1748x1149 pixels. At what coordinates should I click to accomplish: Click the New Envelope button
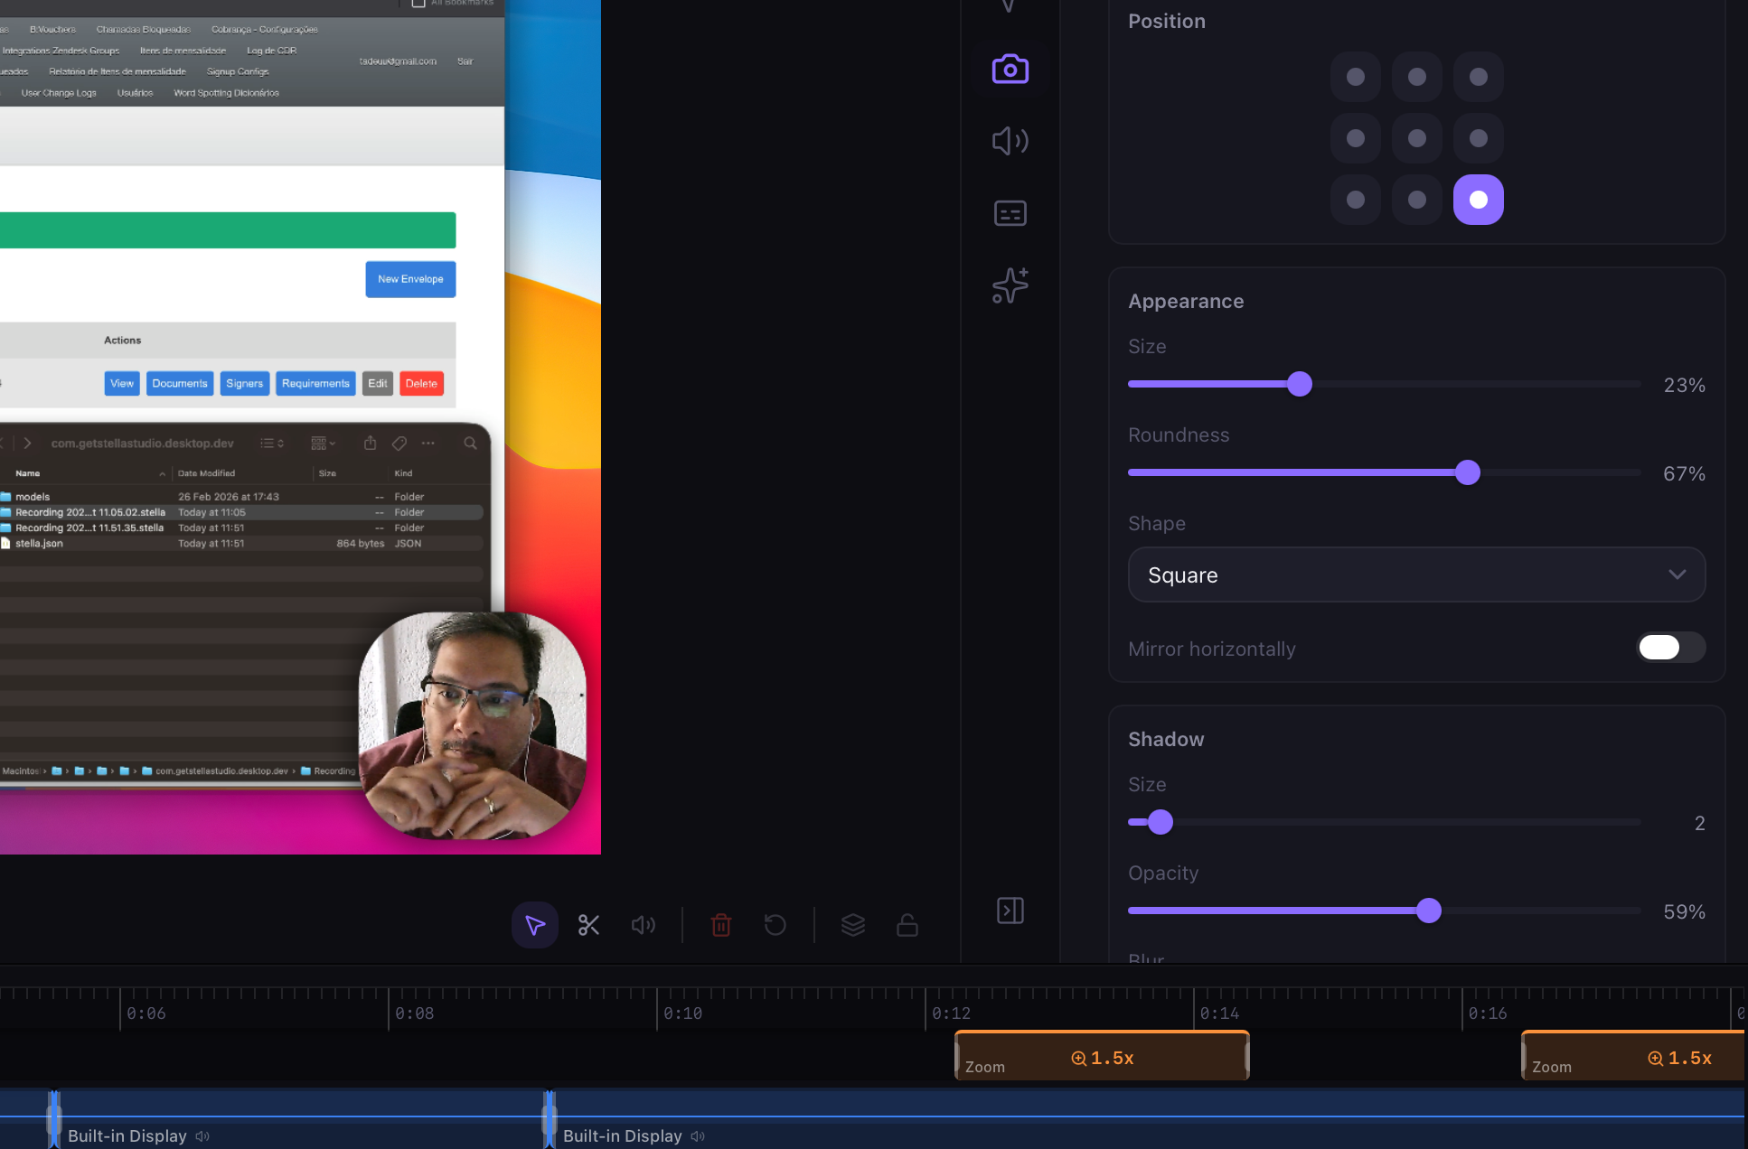coord(409,279)
